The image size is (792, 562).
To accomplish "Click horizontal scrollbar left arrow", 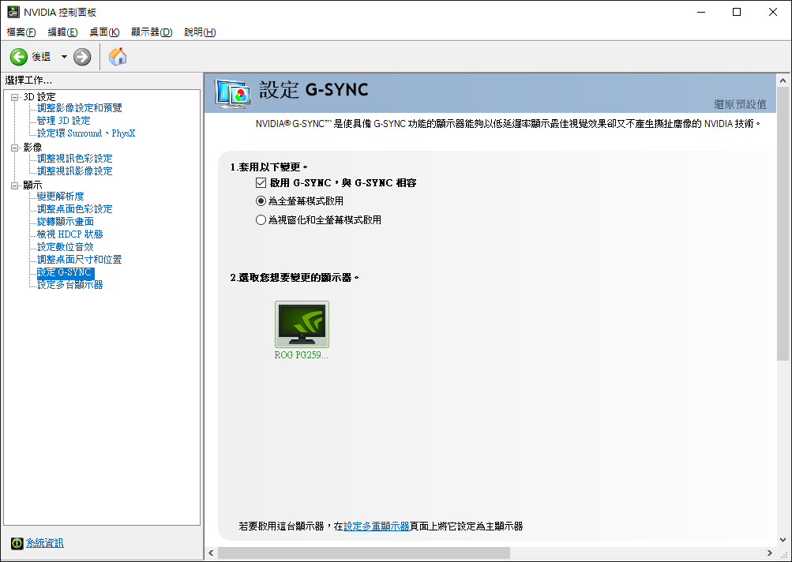I will tap(211, 553).
